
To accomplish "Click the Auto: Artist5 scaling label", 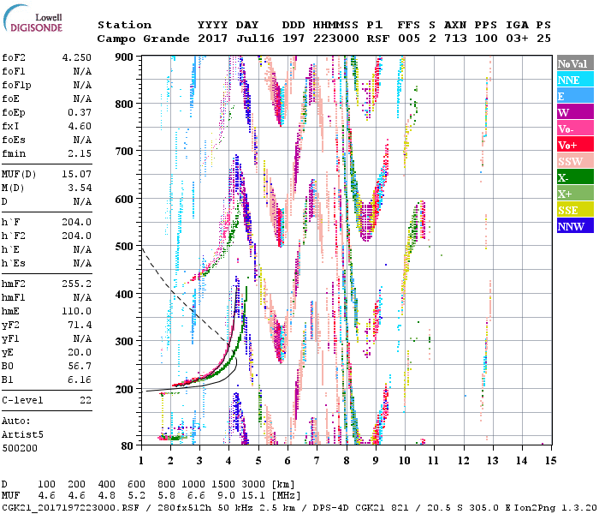I will (x=19, y=428).
